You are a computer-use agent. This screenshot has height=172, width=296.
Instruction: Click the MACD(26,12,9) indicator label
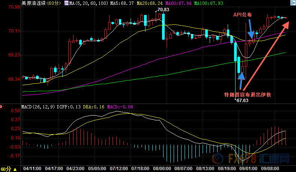tap(38, 107)
